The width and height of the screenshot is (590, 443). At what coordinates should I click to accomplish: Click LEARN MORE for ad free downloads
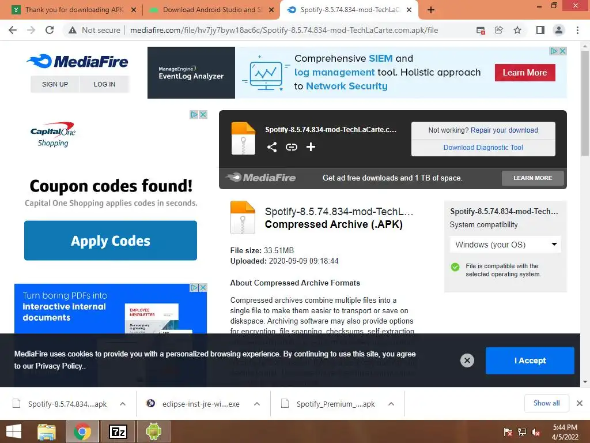click(532, 178)
